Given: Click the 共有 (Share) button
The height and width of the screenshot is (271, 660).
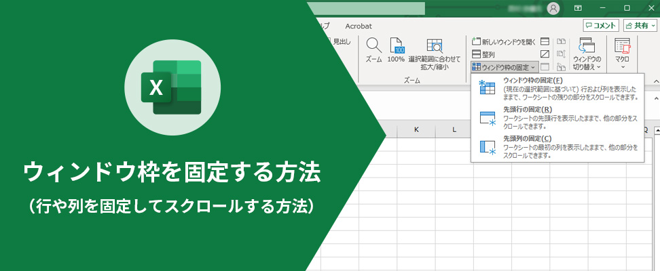Looking at the screenshot, I should pos(639,26).
